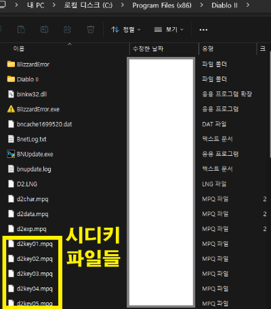Select the d2key04.mpq file icon
The image size is (271, 309).
click(11, 289)
